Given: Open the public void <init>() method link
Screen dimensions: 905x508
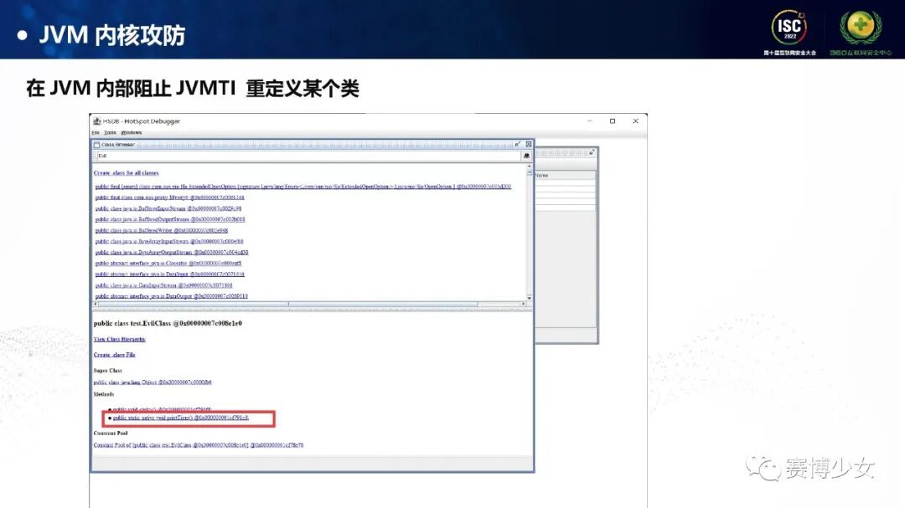Looking at the screenshot, I should point(162,409).
